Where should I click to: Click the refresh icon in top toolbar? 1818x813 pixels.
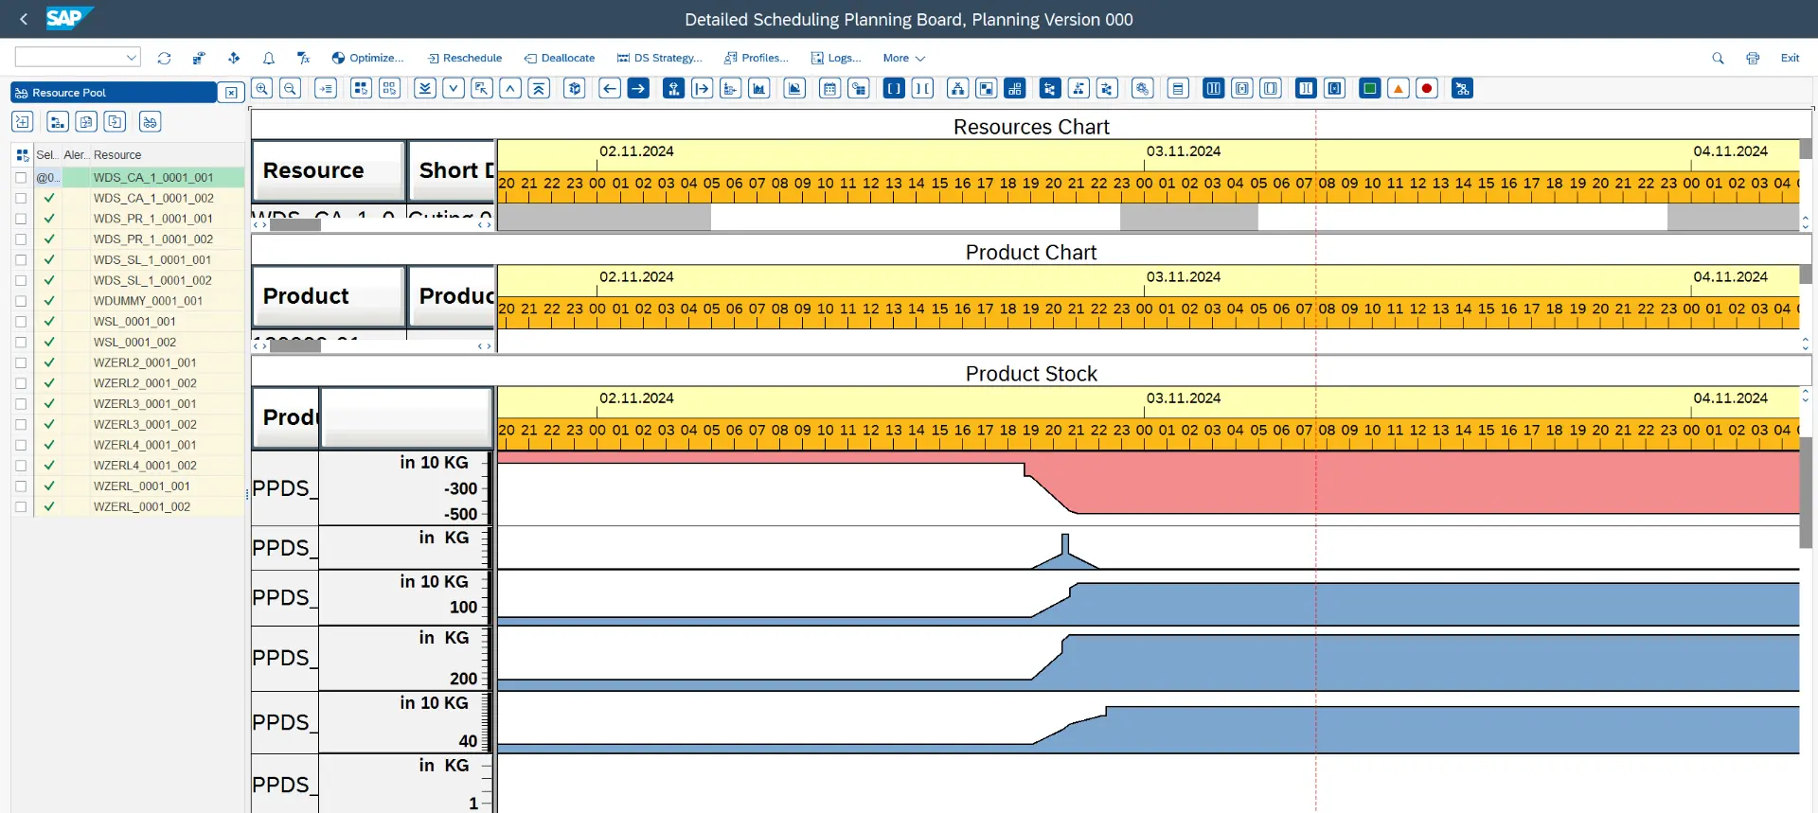(164, 58)
